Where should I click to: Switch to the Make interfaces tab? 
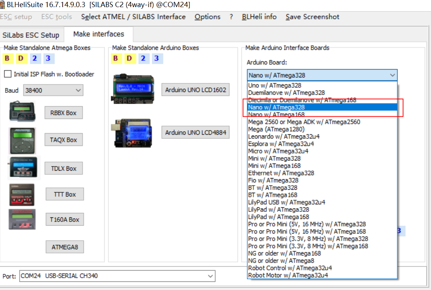99,34
